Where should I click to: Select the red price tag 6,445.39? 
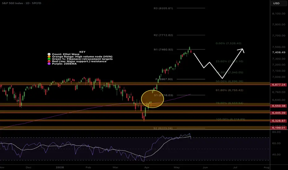(x=278, y=113)
